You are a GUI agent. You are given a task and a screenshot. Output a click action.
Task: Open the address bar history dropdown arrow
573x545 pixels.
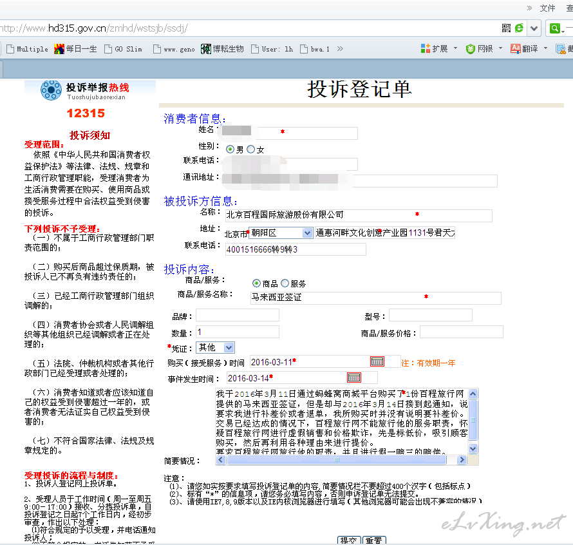point(534,28)
